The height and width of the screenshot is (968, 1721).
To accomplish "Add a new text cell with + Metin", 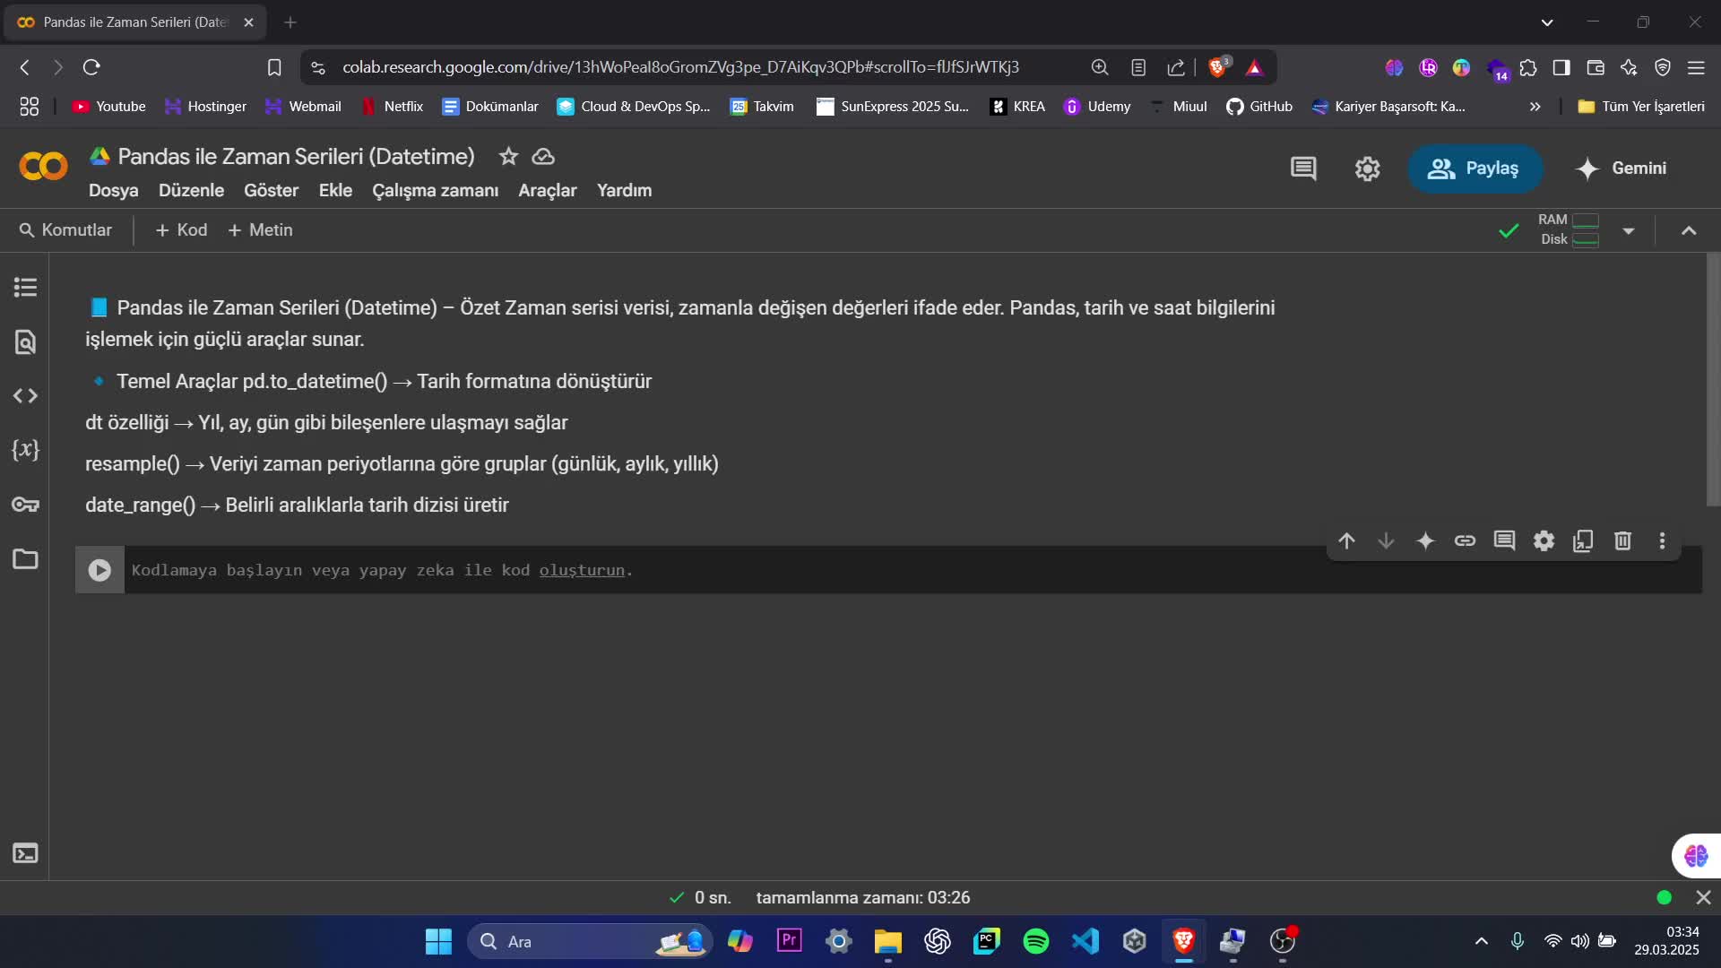I will tap(260, 230).
